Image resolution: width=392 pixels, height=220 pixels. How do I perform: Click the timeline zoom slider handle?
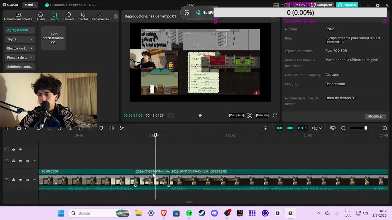pyautogui.click(x=366, y=128)
